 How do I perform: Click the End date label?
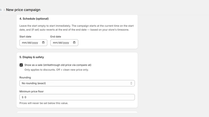pyautogui.click(x=56, y=37)
